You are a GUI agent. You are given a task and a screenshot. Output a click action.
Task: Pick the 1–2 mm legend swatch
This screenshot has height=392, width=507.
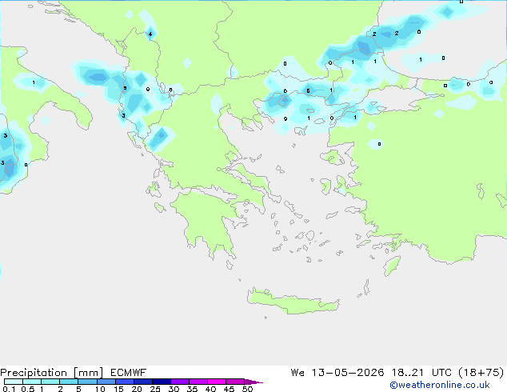click(x=50, y=382)
